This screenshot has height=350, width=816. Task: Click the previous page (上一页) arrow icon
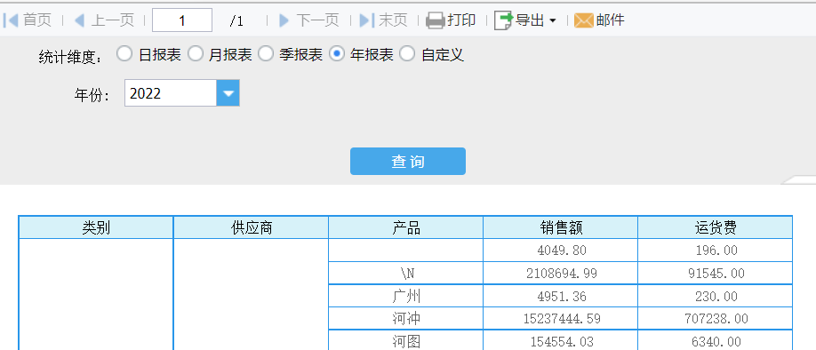click(x=80, y=20)
